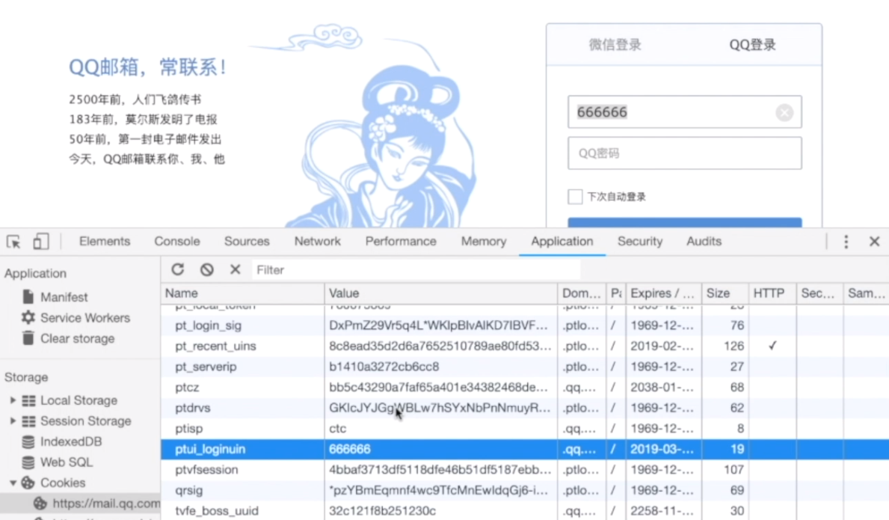This screenshot has width=889, height=520.
Task: Refresh the cookies table
Action: point(178,269)
